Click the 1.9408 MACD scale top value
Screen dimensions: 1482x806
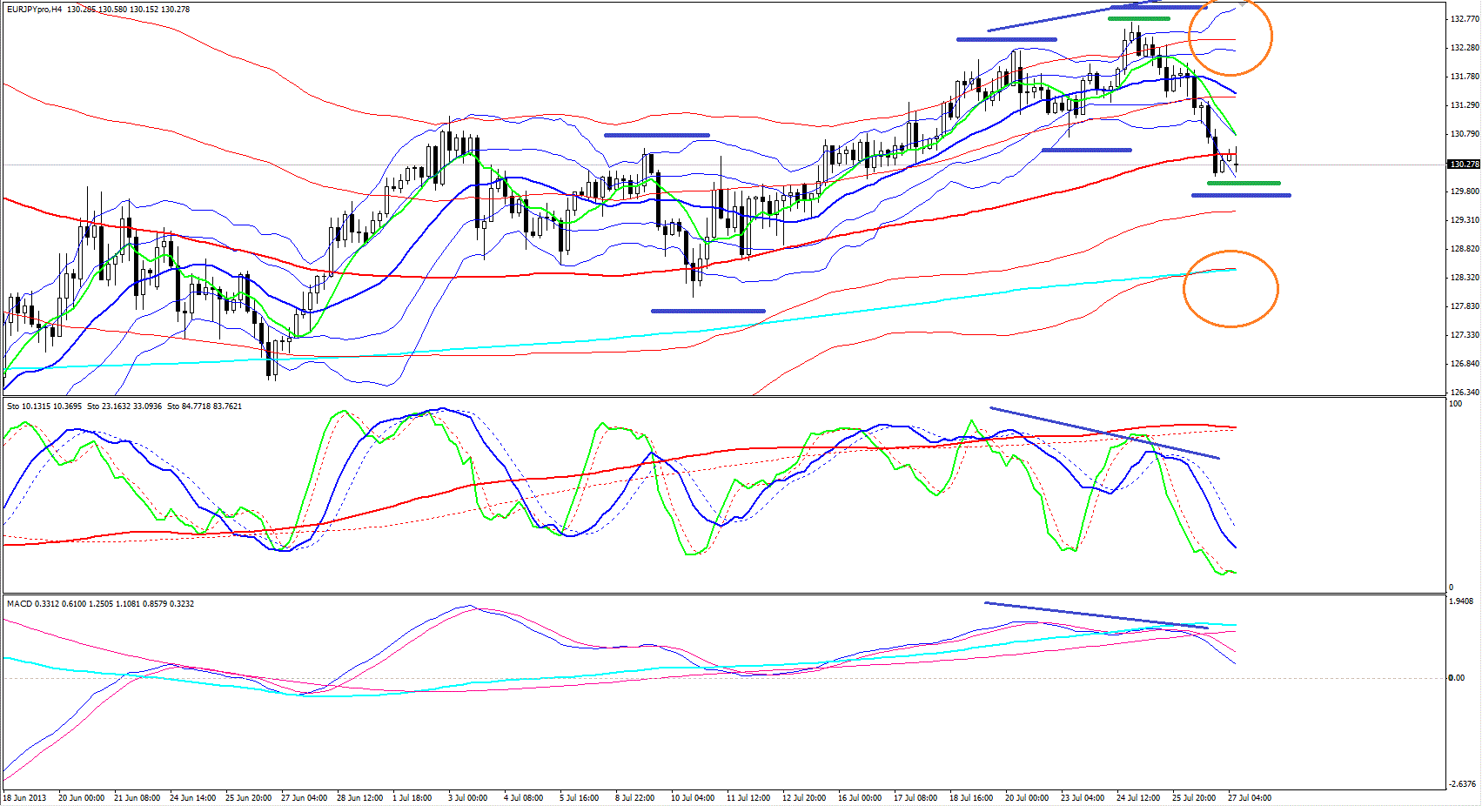[1461, 601]
